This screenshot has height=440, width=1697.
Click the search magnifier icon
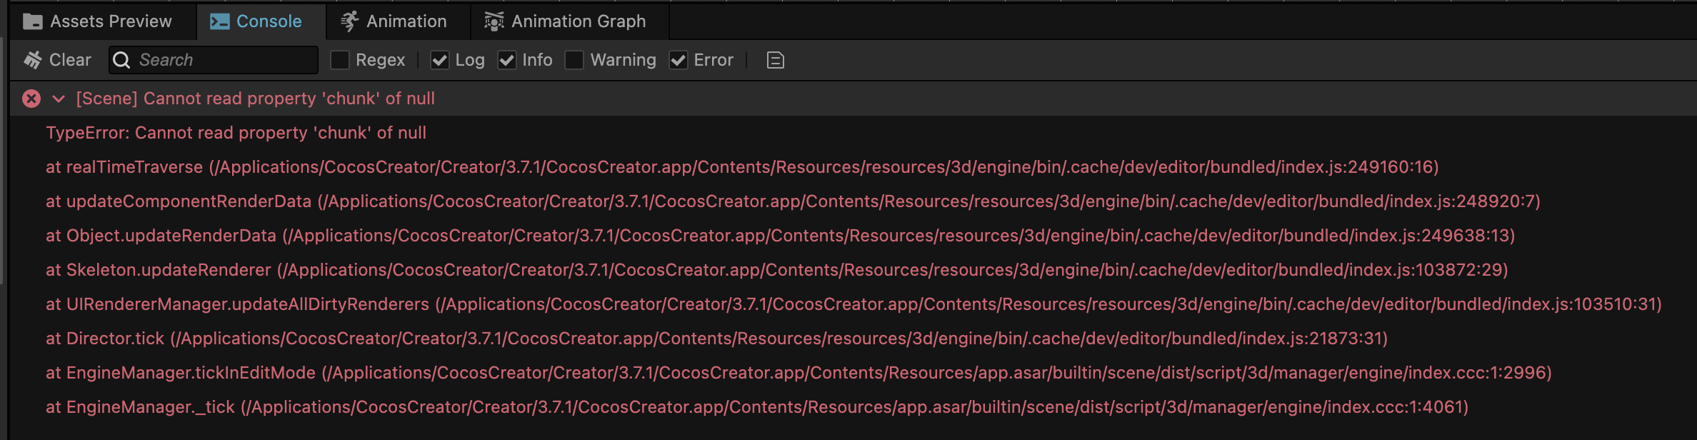[122, 60]
